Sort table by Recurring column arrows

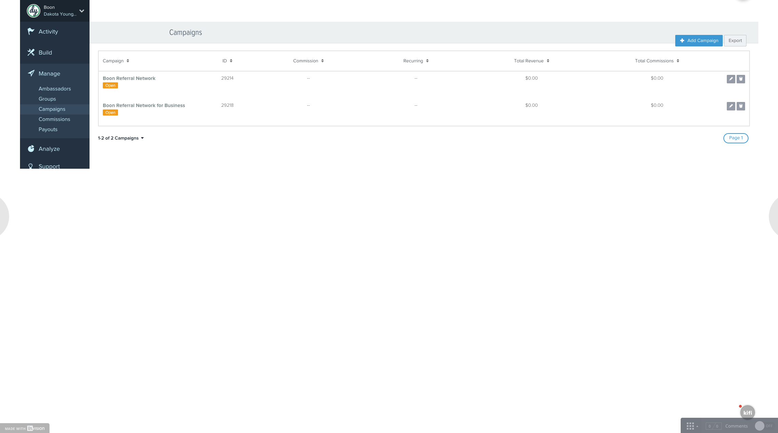[427, 61]
